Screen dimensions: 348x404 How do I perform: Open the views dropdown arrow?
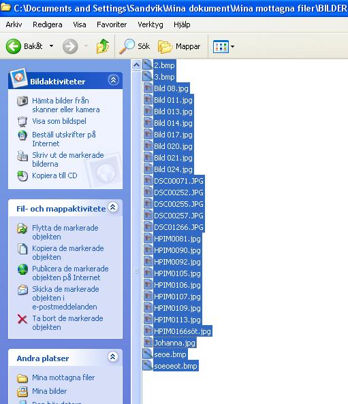tap(232, 47)
